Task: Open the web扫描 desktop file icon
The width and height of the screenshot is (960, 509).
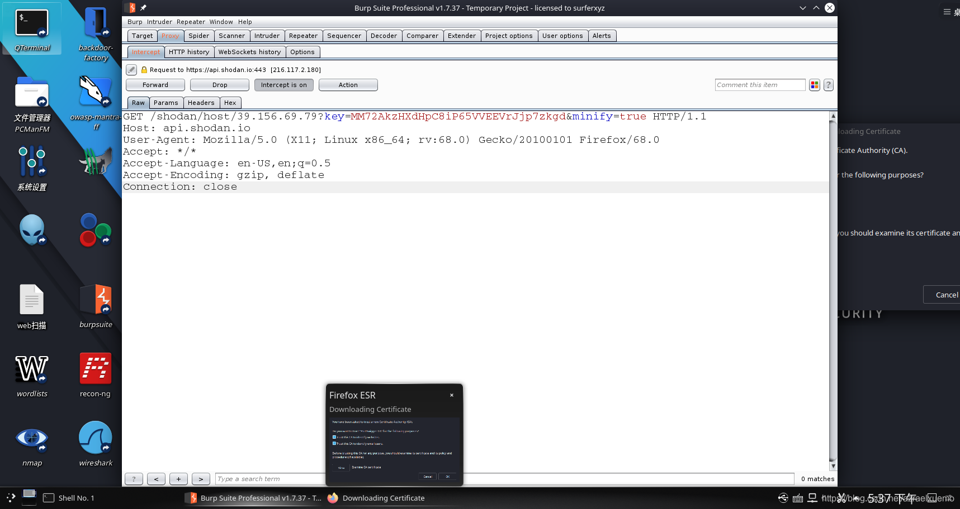Action: [x=32, y=306]
